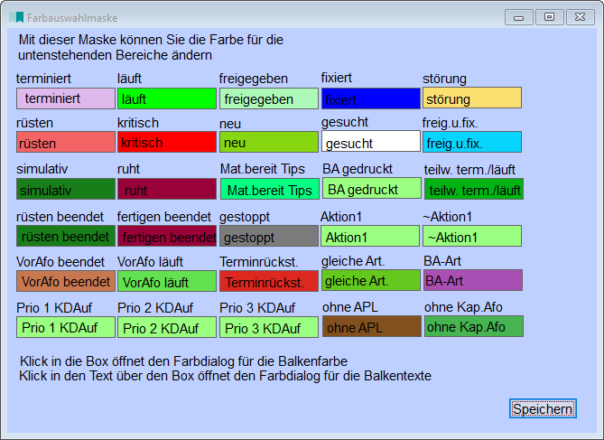Click the Prio 2 KDAuf color box
Image resolution: width=604 pixels, height=440 pixels.
pyautogui.click(x=167, y=327)
